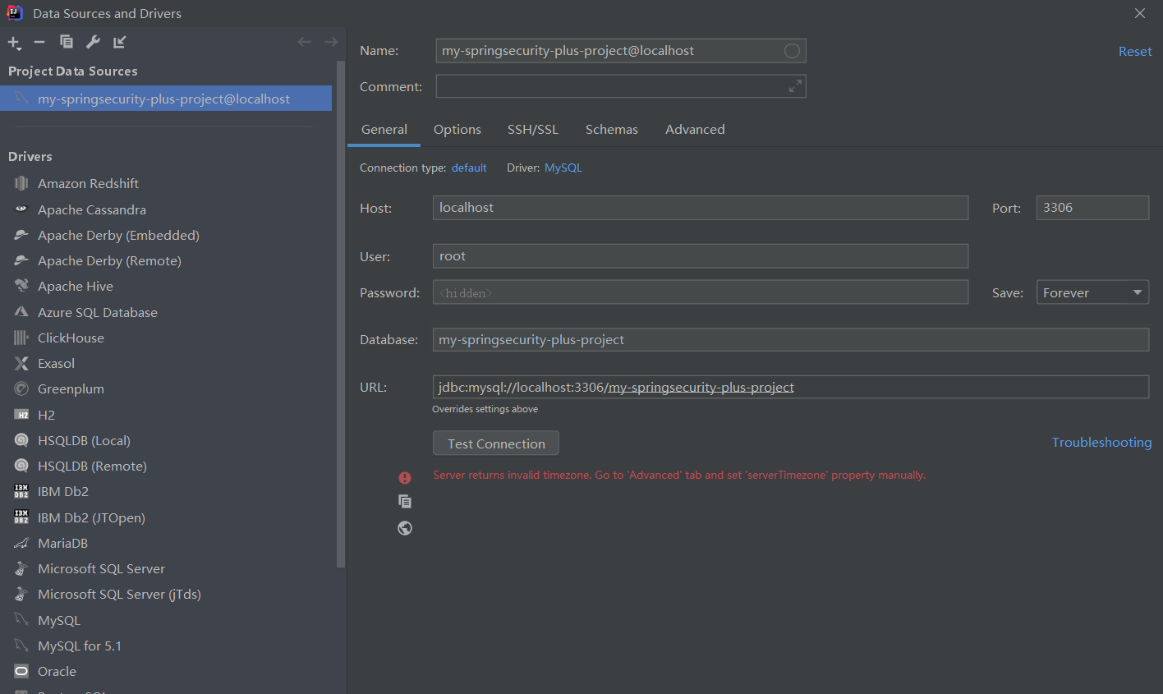Click the Host input field

701,208
